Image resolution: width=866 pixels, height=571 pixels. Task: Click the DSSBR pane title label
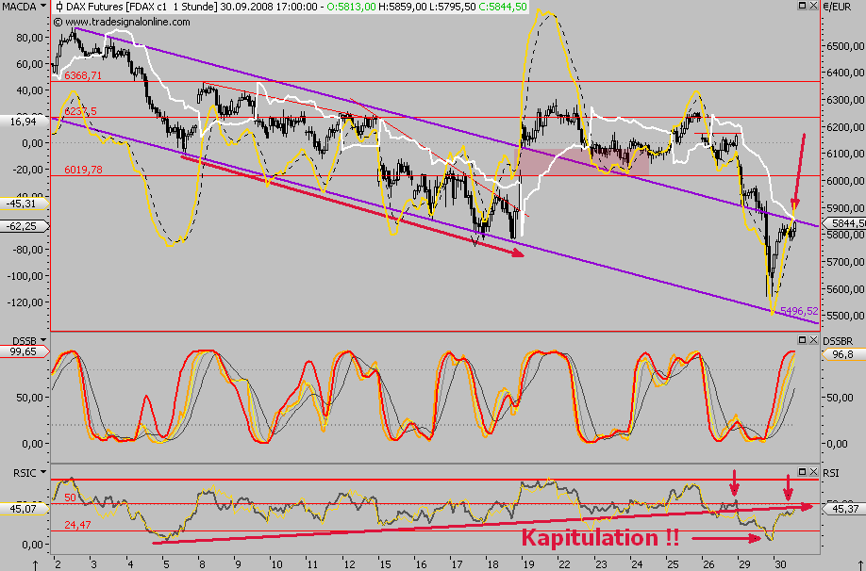[838, 341]
